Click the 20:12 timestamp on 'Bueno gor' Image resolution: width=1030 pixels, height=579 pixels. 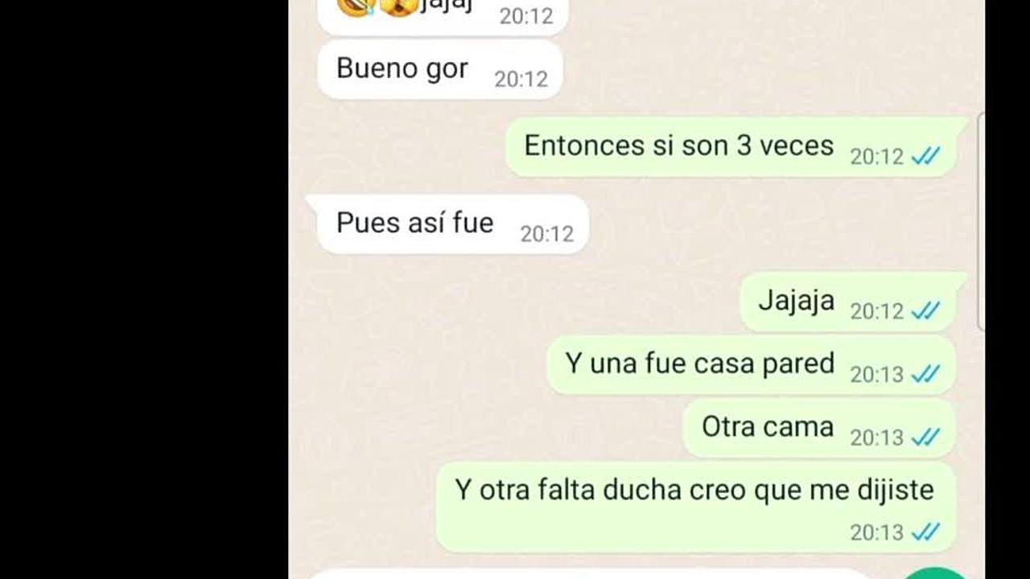pyautogui.click(x=521, y=79)
